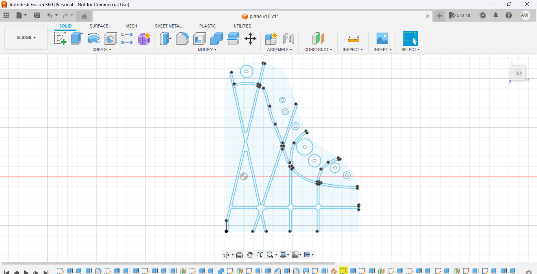Click the TOP face of the ViewCube
The width and height of the screenshot is (537, 274).
click(518, 74)
